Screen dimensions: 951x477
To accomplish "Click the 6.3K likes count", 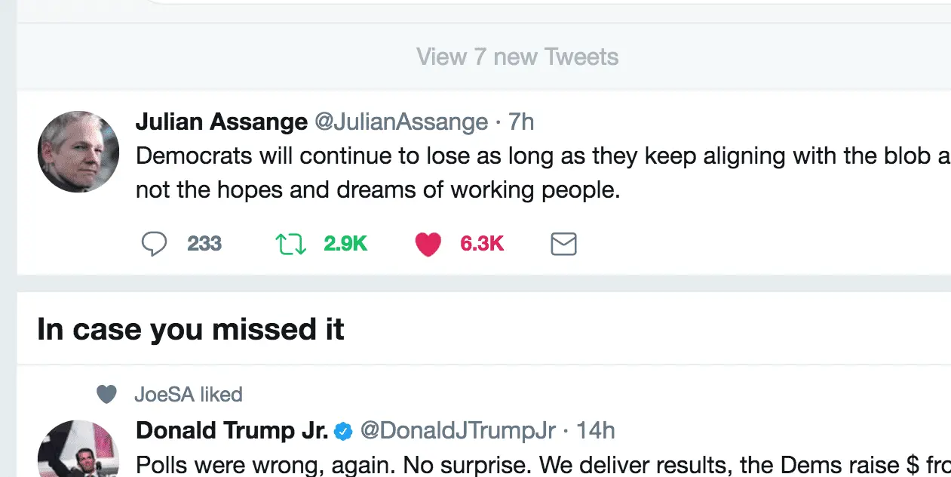I will coord(481,244).
